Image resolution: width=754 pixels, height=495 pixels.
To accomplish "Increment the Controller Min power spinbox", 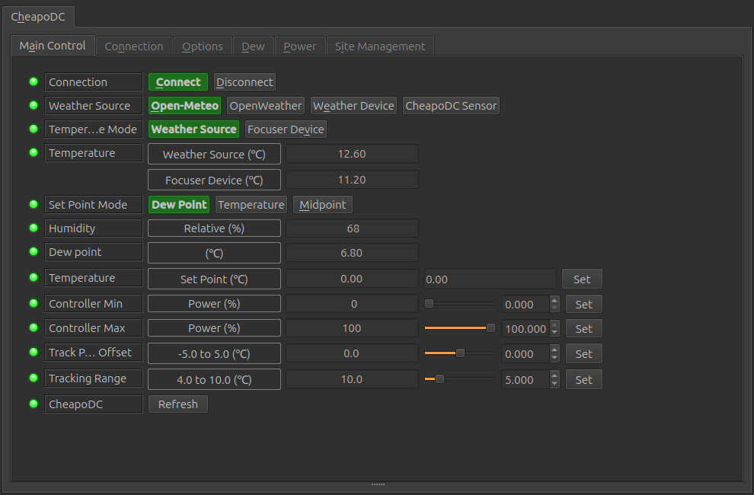I will [555, 300].
